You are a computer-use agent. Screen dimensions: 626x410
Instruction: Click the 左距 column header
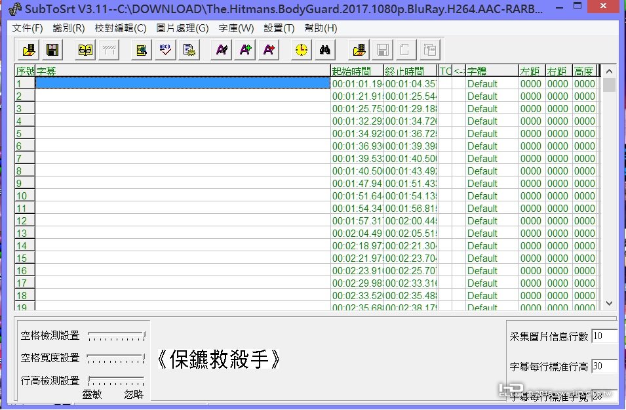coord(532,71)
